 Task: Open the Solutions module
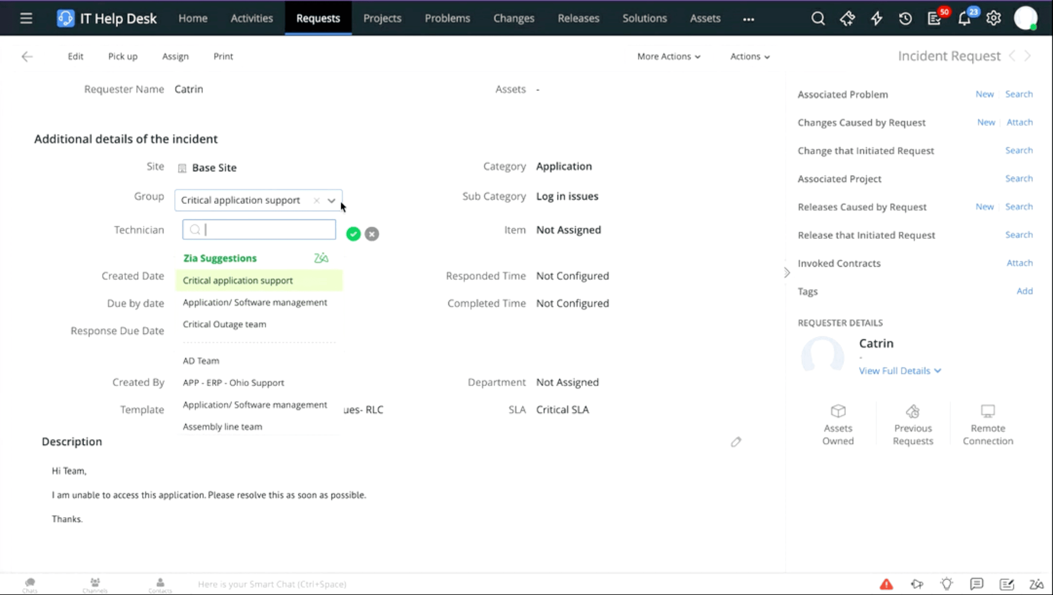click(x=644, y=18)
